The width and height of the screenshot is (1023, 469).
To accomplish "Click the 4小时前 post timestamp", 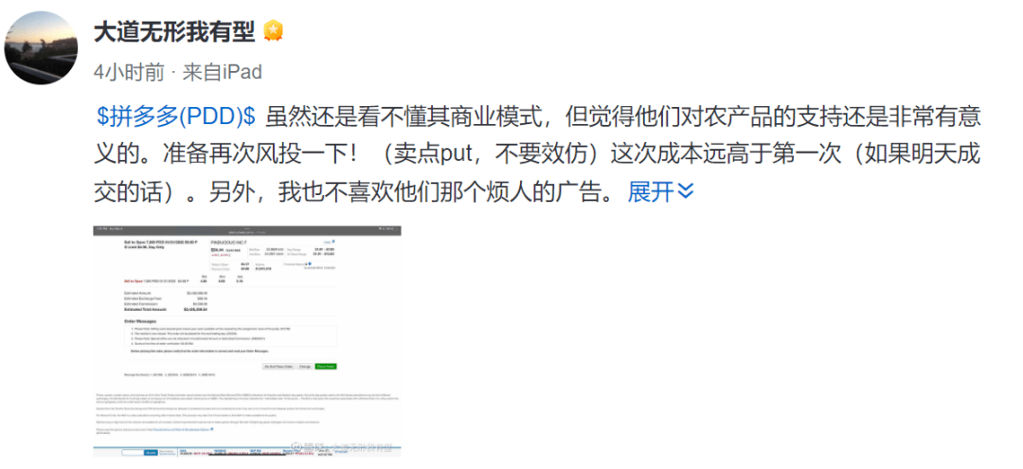I will tap(129, 72).
